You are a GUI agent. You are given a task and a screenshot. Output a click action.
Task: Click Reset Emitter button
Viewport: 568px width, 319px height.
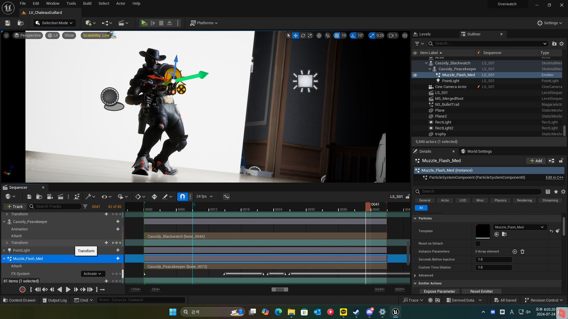pos(481,292)
